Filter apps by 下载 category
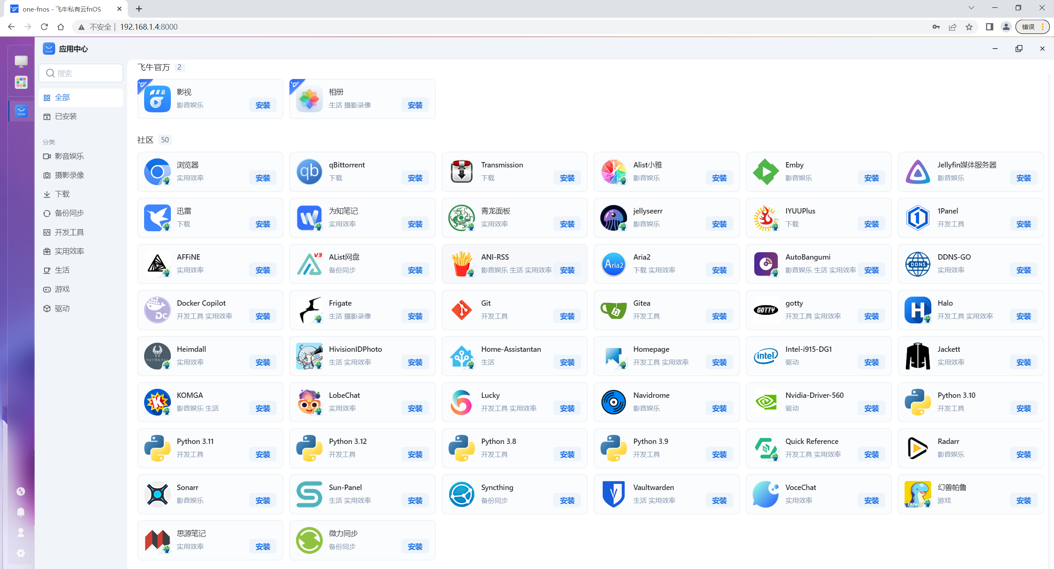Image resolution: width=1054 pixels, height=569 pixels. pyautogui.click(x=81, y=194)
